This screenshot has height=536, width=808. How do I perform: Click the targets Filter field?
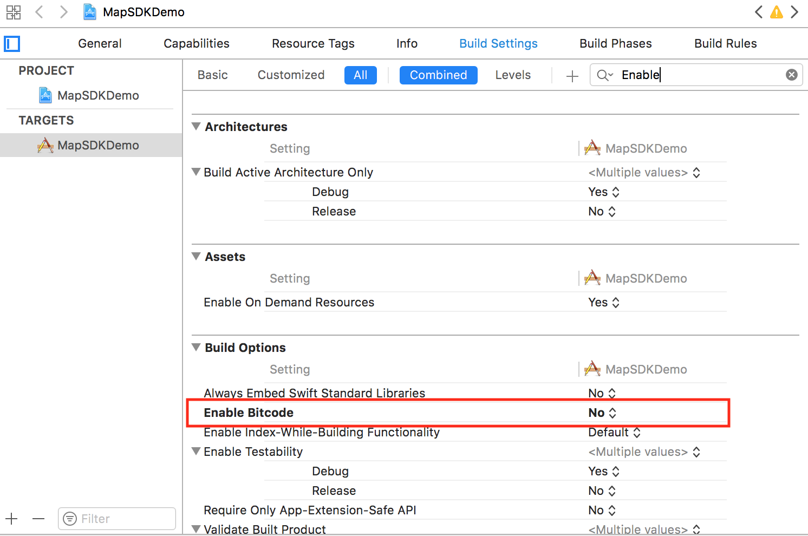(117, 519)
